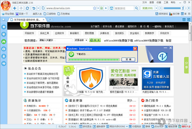Viewport: 192px width, 129px height.
Task: Click the 网络软件 category button
Action: [x=29, y=33]
